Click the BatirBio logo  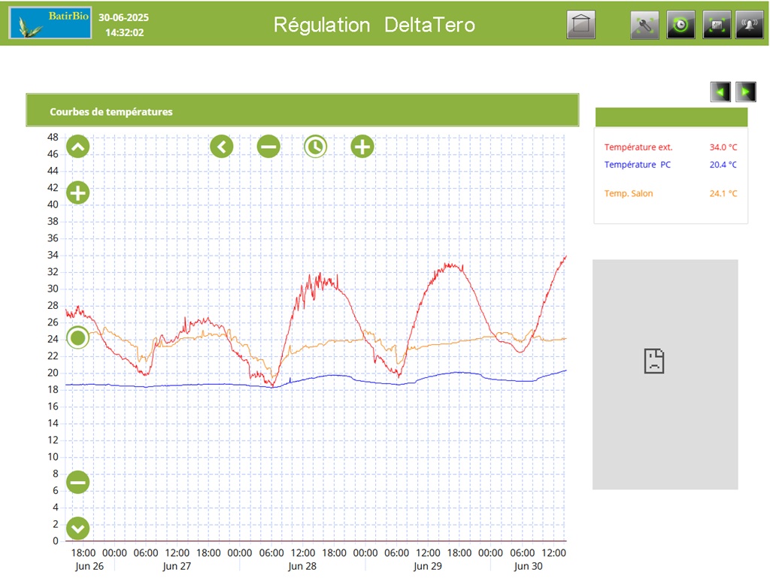point(50,24)
